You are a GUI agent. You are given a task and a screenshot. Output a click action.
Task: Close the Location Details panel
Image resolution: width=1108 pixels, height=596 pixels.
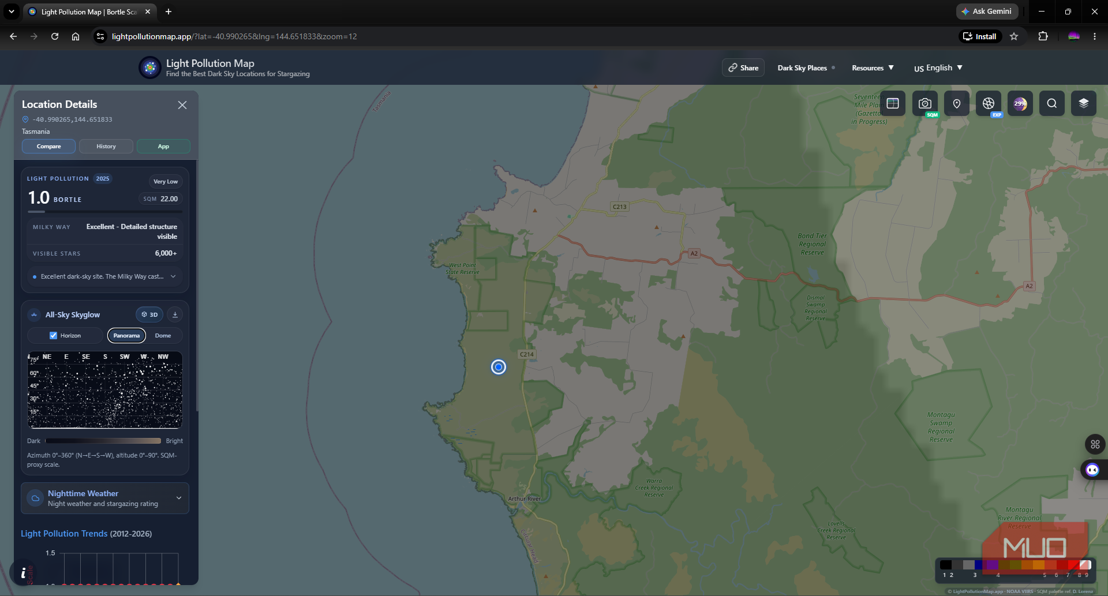tap(182, 105)
